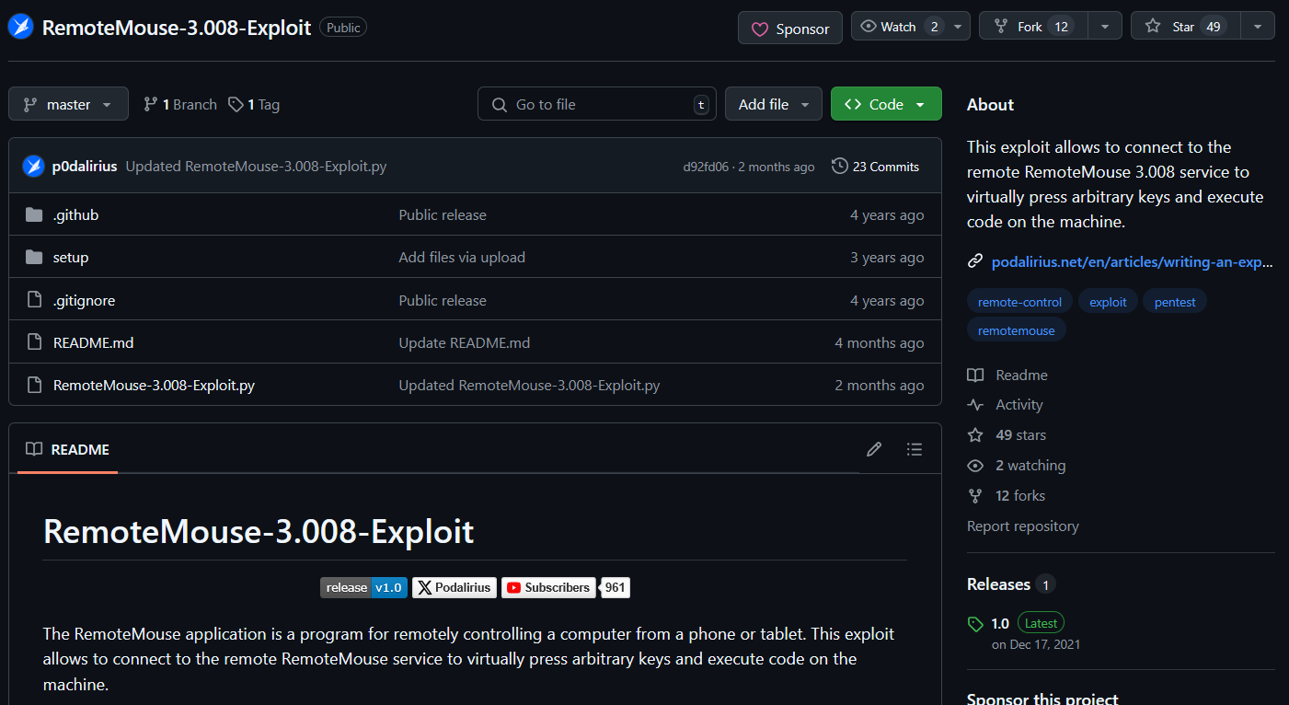
Task: Open the master branch dropdown
Action: tap(67, 104)
